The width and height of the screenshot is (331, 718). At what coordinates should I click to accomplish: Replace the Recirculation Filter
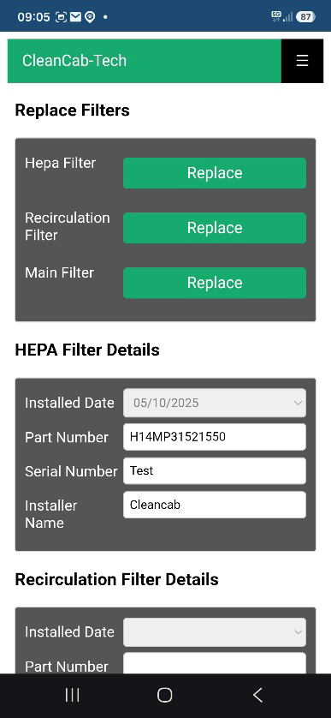point(215,228)
